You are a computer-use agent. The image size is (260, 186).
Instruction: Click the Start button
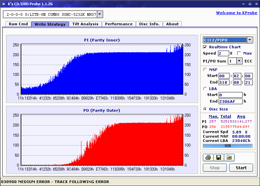241,168
